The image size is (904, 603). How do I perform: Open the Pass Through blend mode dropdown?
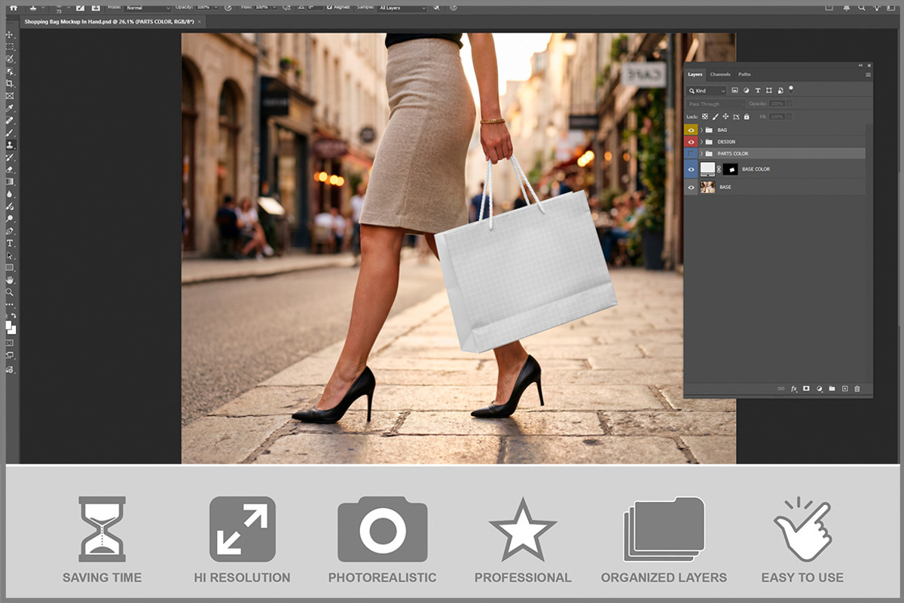click(716, 104)
